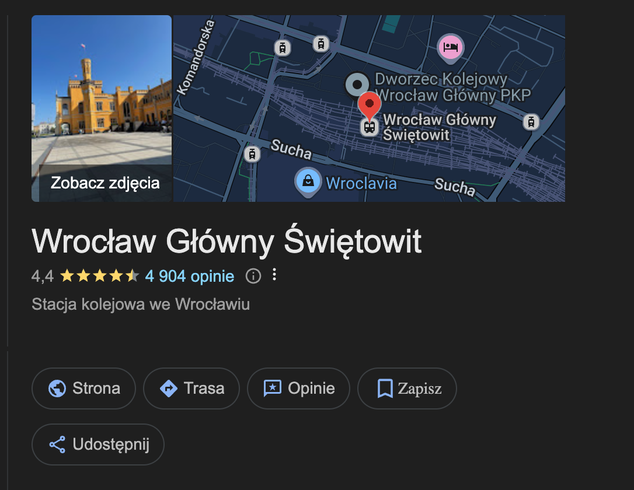The image size is (634, 490).
Task: Click the Dworzec Kolejowy Wrocław Główny PKP map label
Action: tap(452, 87)
